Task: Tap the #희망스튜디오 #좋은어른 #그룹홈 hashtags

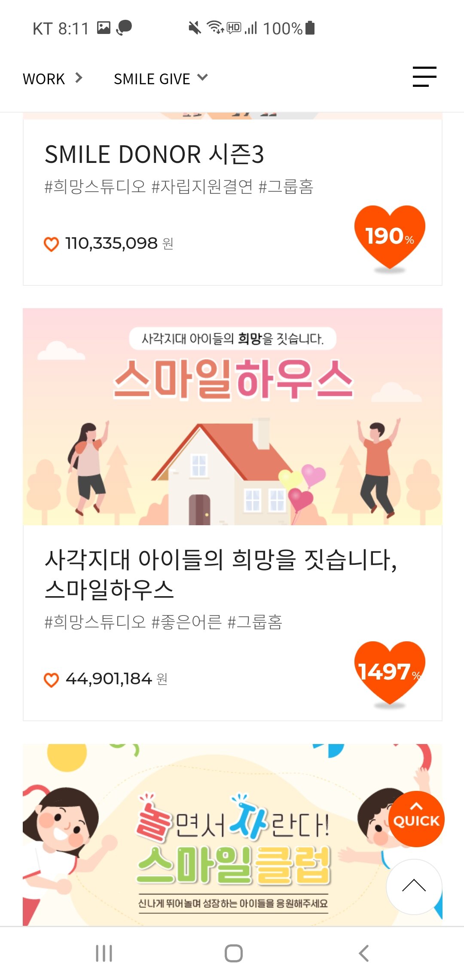Action: tap(163, 622)
